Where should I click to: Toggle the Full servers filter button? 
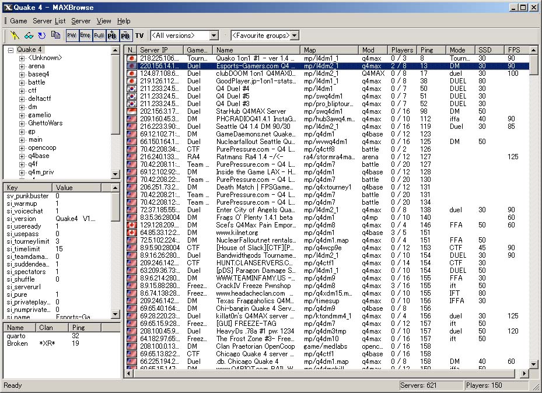pos(99,35)
